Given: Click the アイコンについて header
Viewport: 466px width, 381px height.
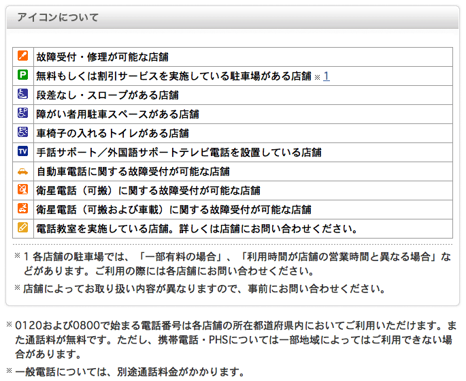Looking at the screenshot, I should tap(58, 17).
